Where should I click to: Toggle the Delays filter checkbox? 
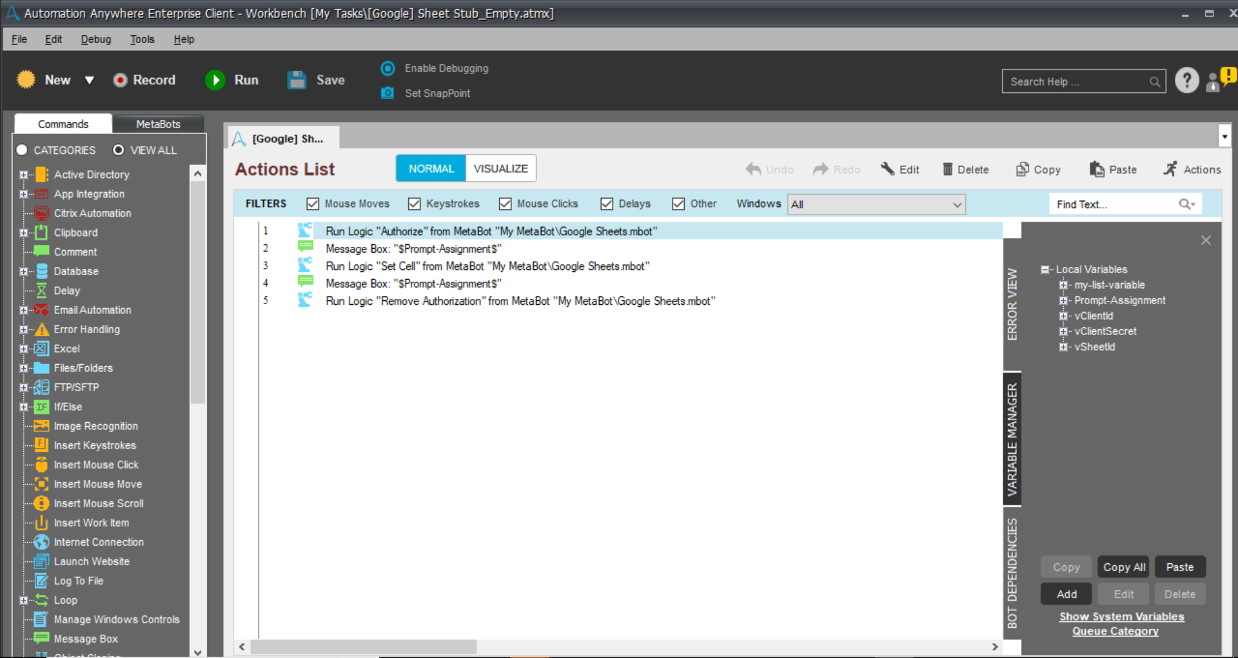click(x=607, y=204)
